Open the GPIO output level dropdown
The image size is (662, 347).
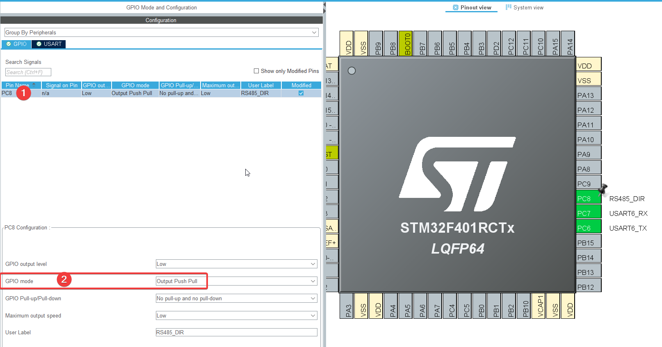pyautogui.click(x=236, y=264)
